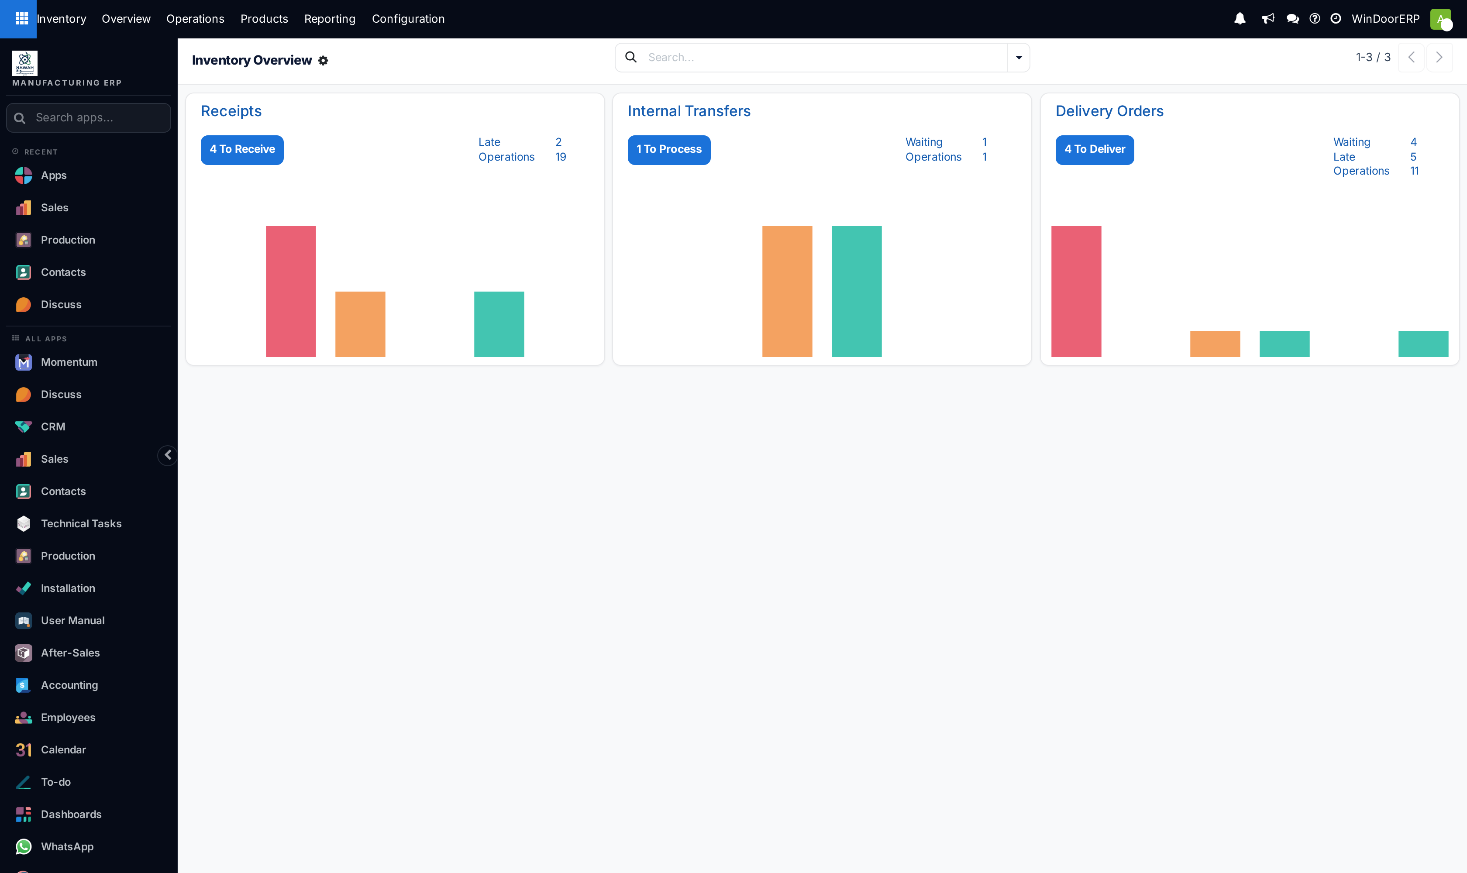This screenshot has height=873, width=1467.
Task: Open the Configuration menu
Action: pos(408,19)
